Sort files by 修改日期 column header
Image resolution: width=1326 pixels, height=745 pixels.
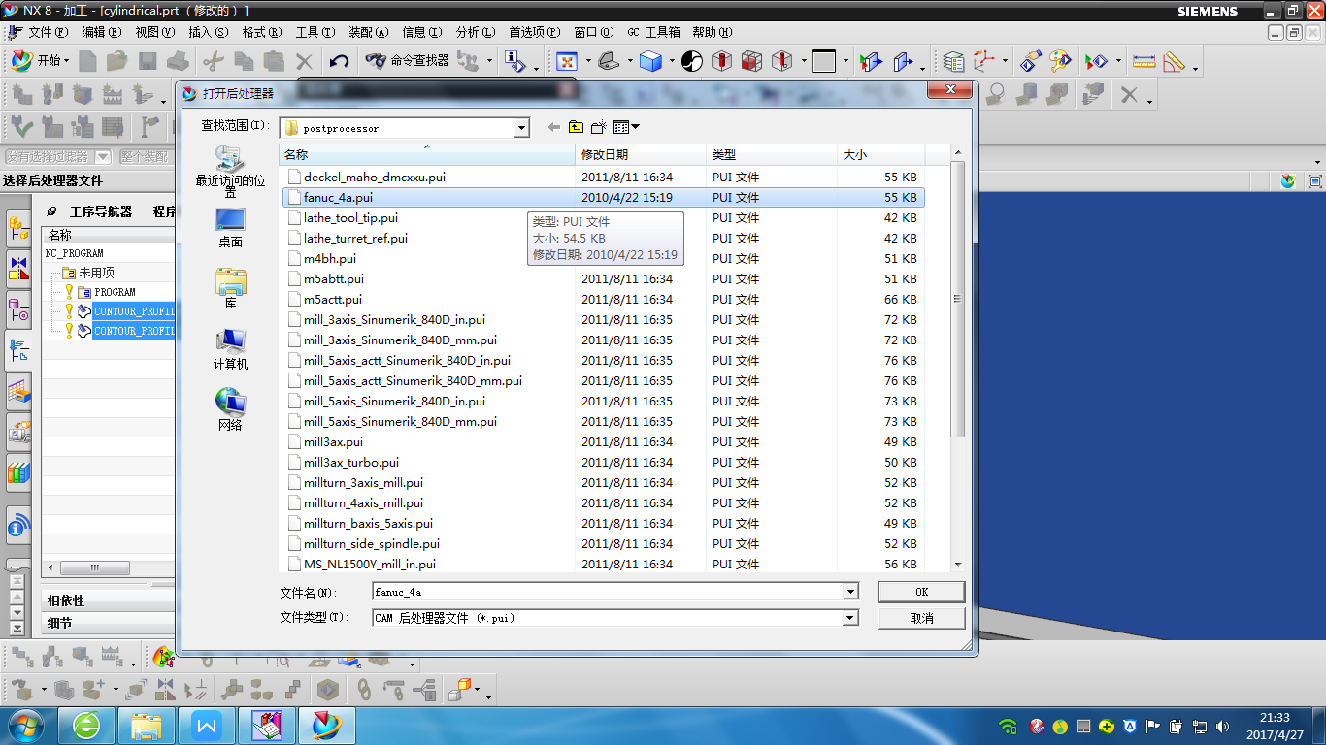pyautogui.click(x=641, y=154)
